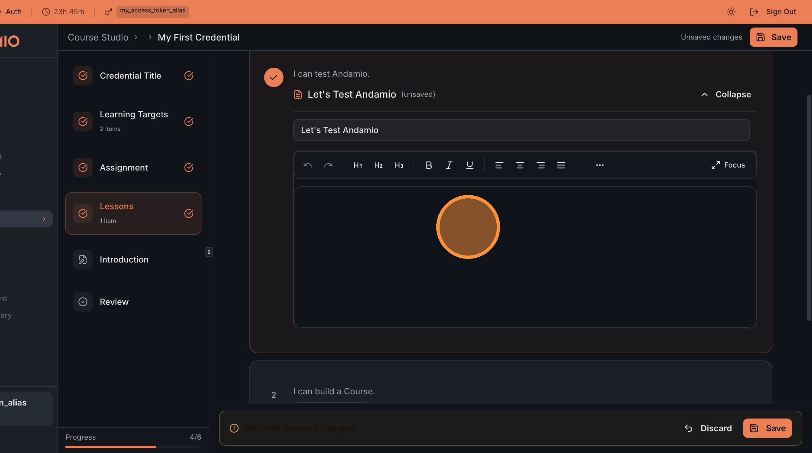Viewport: 812px width, 453px height.
Task: Open more formatting options via ellipsis
Action: pyautogui.click(x=600, y=165)
